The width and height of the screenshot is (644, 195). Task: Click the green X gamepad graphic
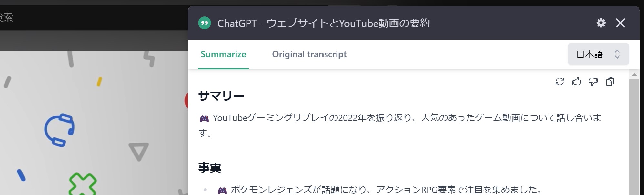[83, 184]
